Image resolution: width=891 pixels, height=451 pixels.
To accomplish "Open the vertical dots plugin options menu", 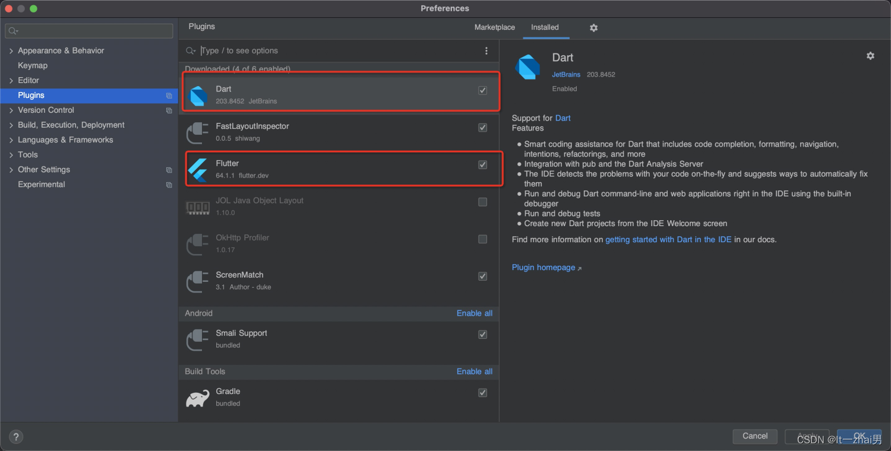I will 486,51.
